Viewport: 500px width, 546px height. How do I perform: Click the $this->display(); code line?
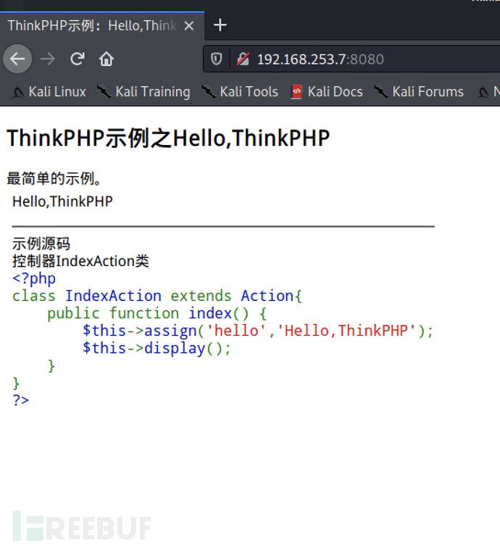pyautogui.click(x=157, y=348)
